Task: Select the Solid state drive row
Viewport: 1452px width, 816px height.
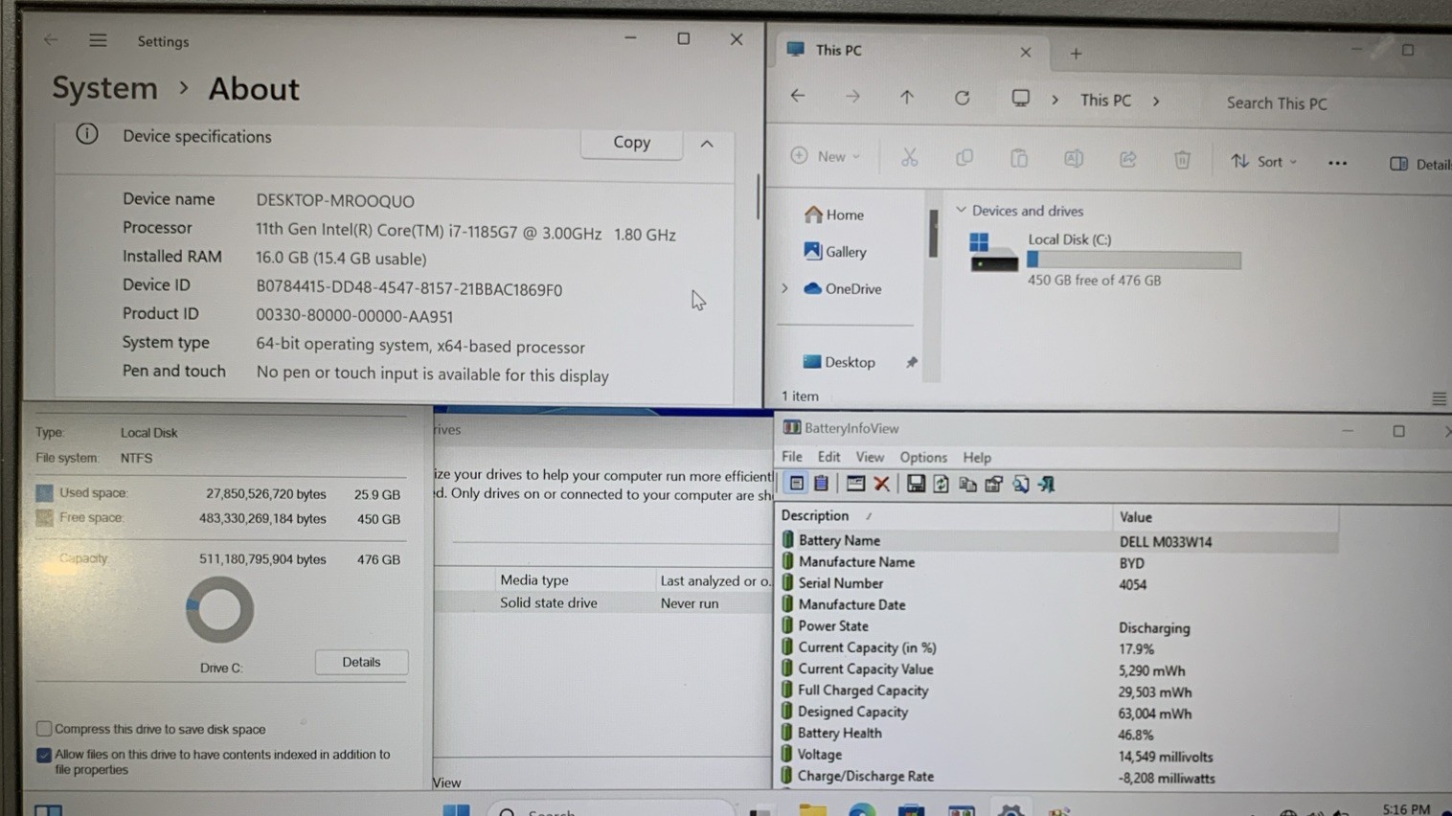Action: (x=603, y=602)
